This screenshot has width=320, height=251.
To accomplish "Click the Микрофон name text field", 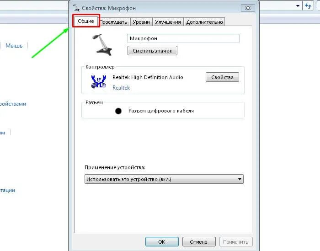I will [x=183, y=38].
